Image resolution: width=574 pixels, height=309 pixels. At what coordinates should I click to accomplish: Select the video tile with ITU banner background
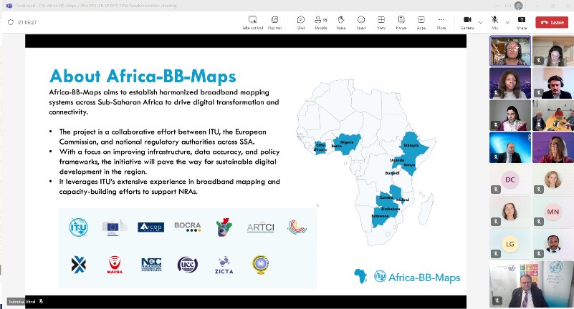click(532, 284)
